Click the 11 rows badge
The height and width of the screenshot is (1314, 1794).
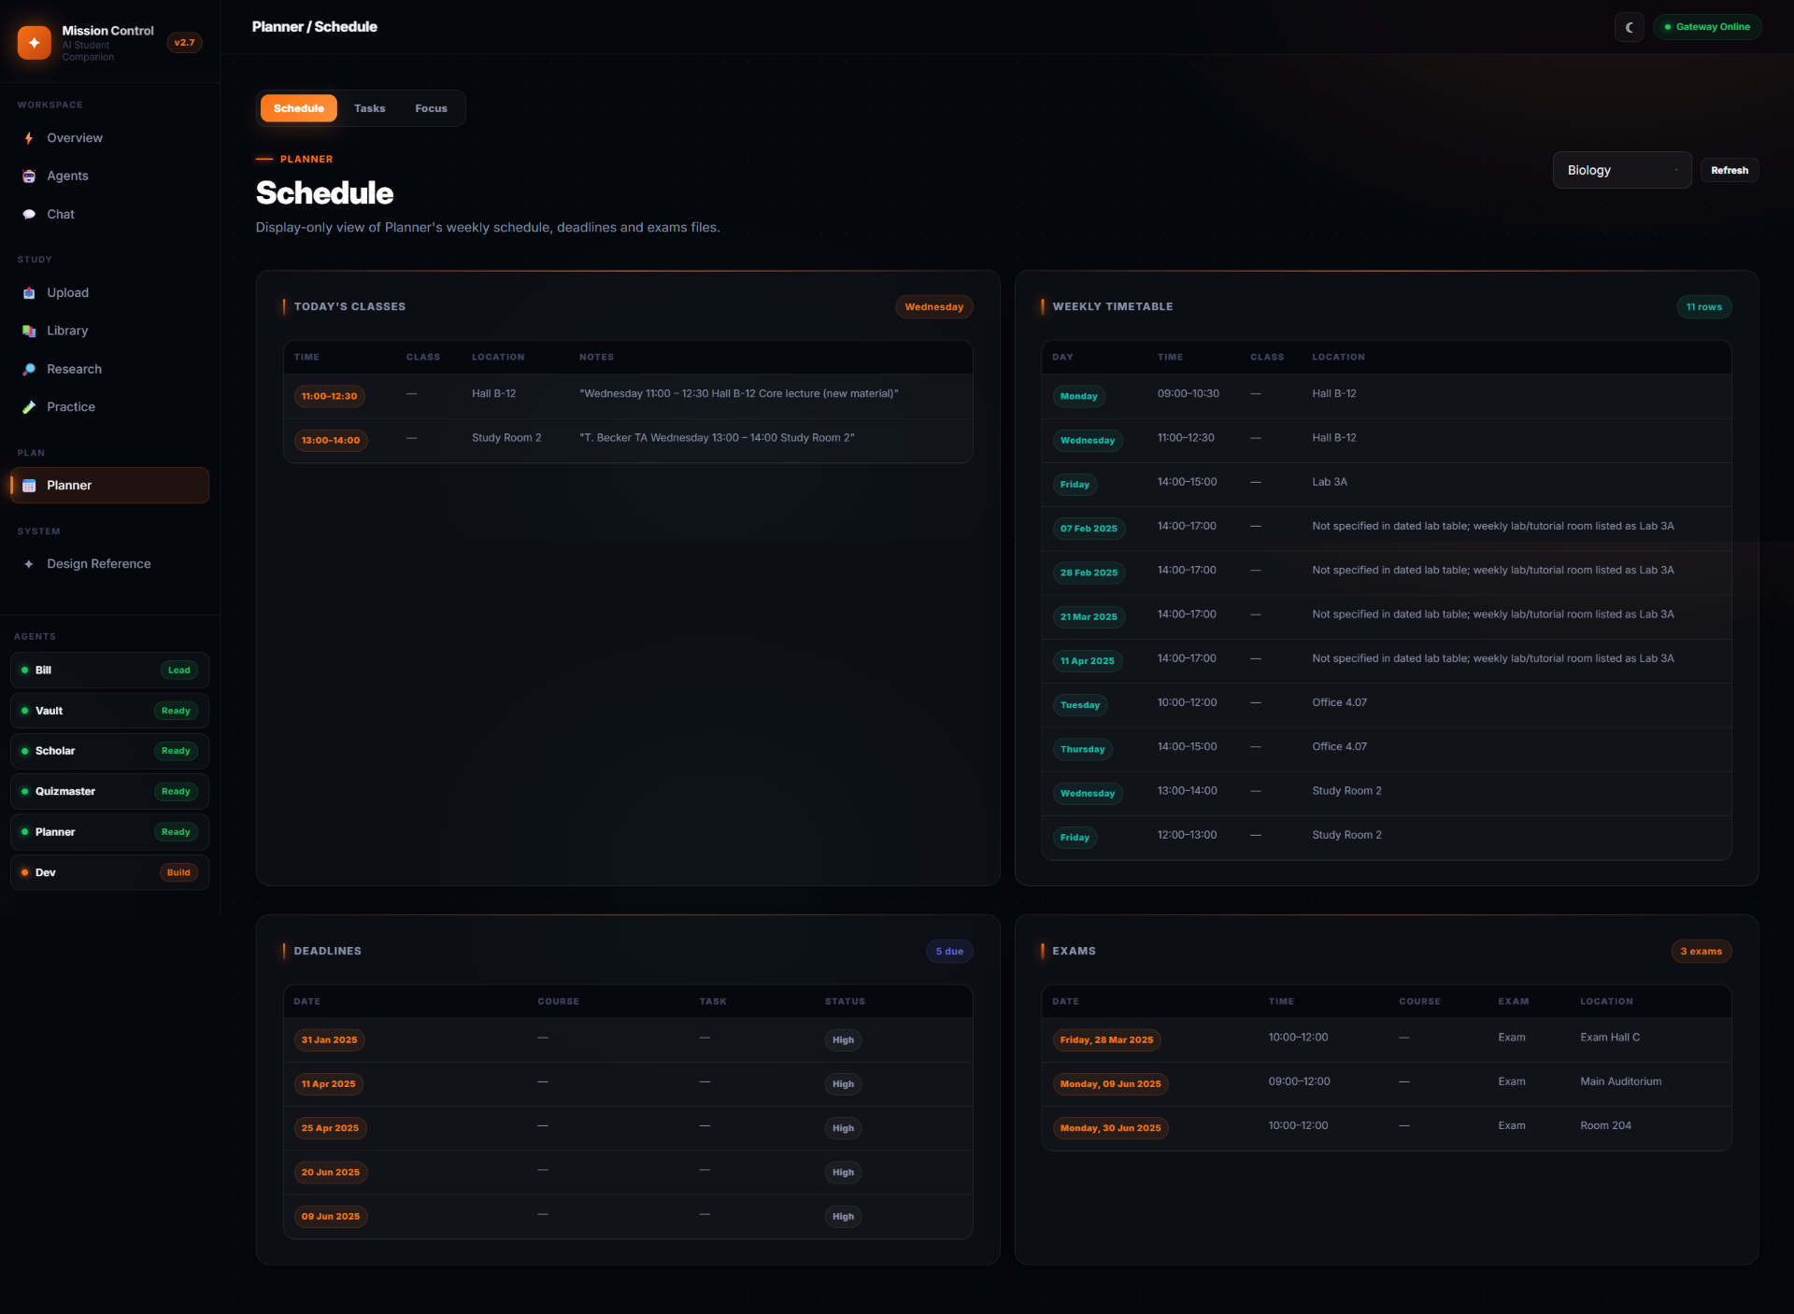[1704, 307]
